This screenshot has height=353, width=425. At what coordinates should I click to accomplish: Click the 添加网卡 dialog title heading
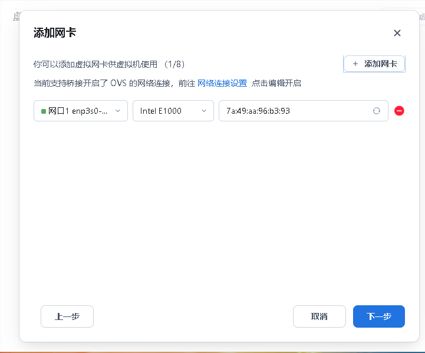(x=55, y=32)
